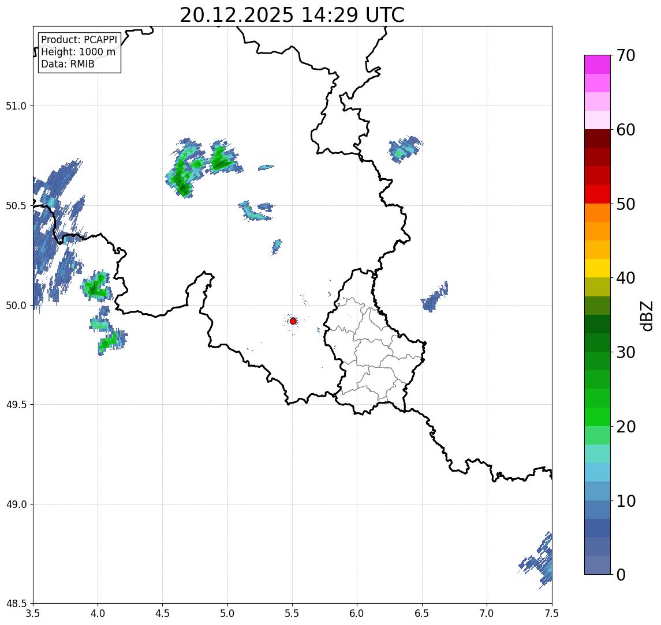This screenshot has height=625, width=661.
Task: Click the 'Data: RMIB' label
Action: pyautogui.click(x=68, y=64)
